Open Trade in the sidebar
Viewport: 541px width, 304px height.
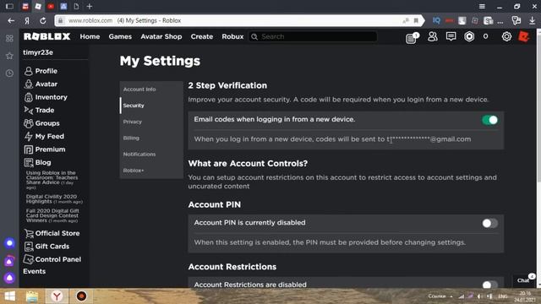pyautogui.click(x=39, y=110)
